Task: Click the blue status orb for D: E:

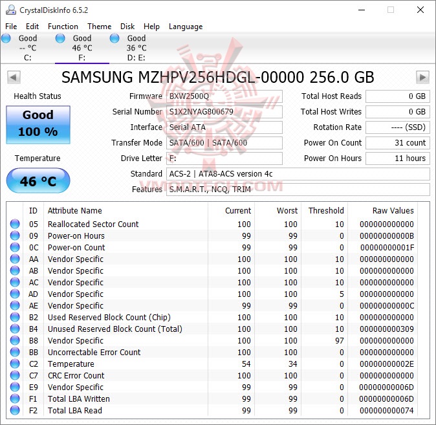Action: point(114,38)
